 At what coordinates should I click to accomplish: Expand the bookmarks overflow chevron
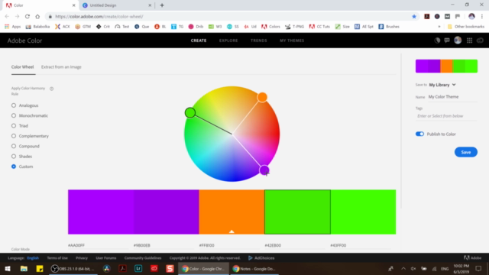pyautogui.click(x=439, y=27)
